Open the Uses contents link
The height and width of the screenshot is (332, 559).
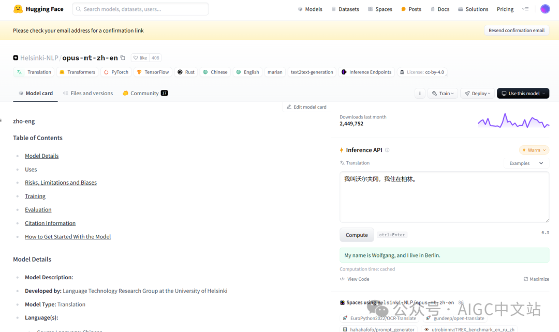point(31,169)
